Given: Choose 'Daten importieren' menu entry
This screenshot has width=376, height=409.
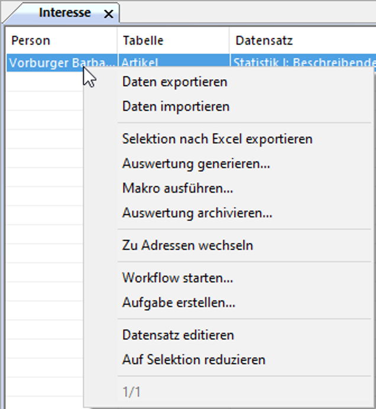Looking at the screenshot, I should pyautogui.click(x=176, y=107).
